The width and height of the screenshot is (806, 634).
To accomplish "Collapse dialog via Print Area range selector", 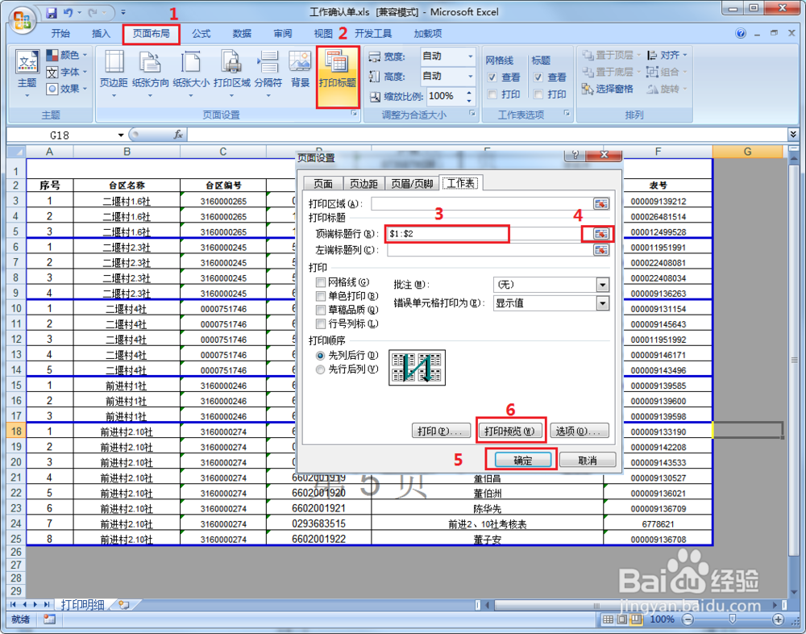I will coord(601,204).
